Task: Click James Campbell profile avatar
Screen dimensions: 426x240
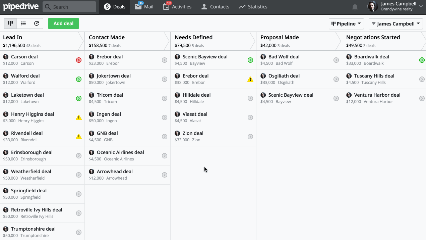Action: tap(372, 6)
